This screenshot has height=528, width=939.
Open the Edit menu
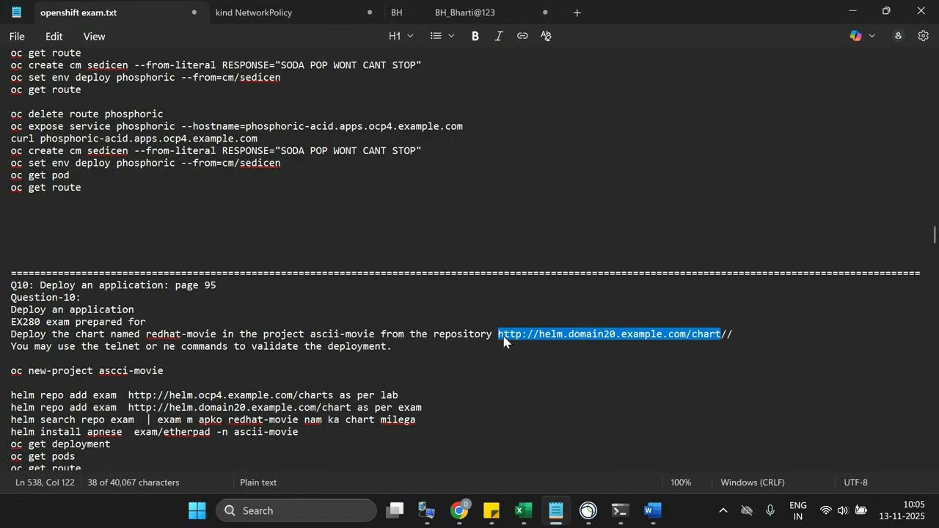click(54, 36)
